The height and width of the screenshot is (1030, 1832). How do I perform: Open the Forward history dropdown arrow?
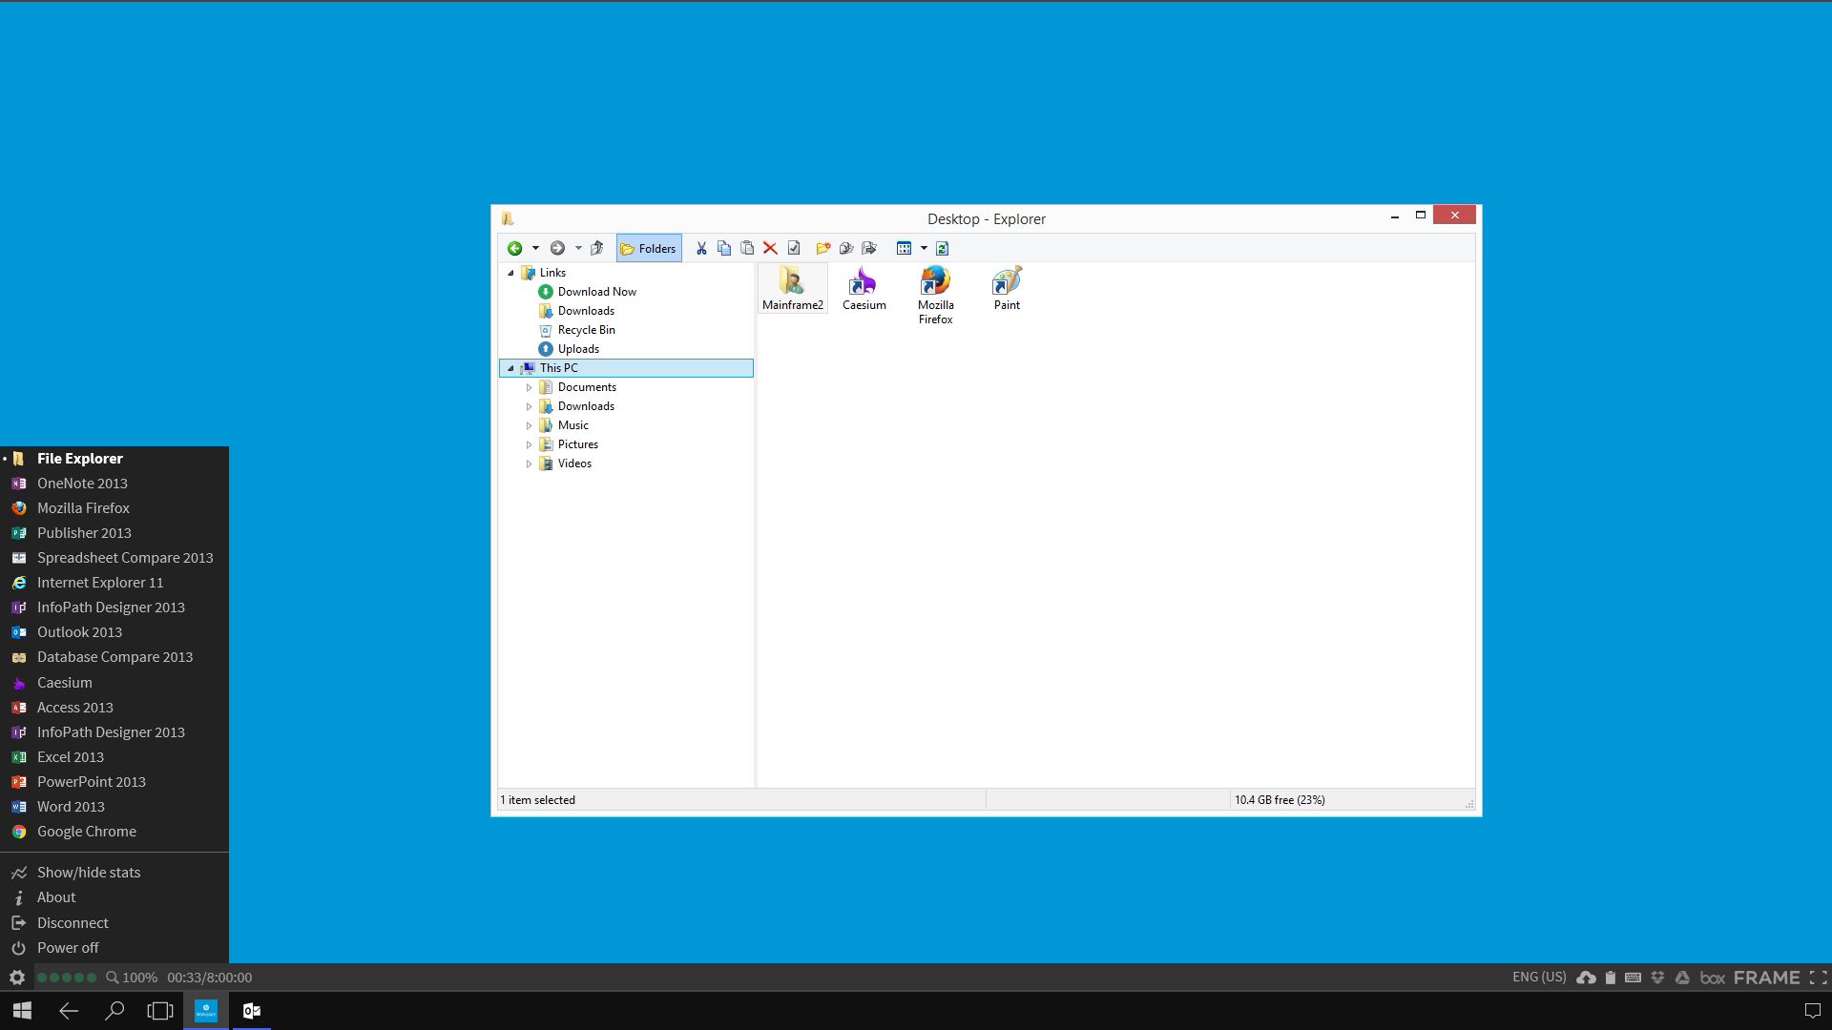tap(578, 248)
